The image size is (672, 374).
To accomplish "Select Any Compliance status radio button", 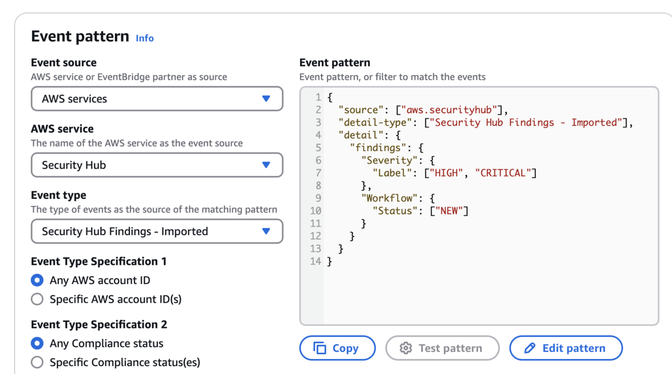I will pyautogui.click(x=37, y=343).
